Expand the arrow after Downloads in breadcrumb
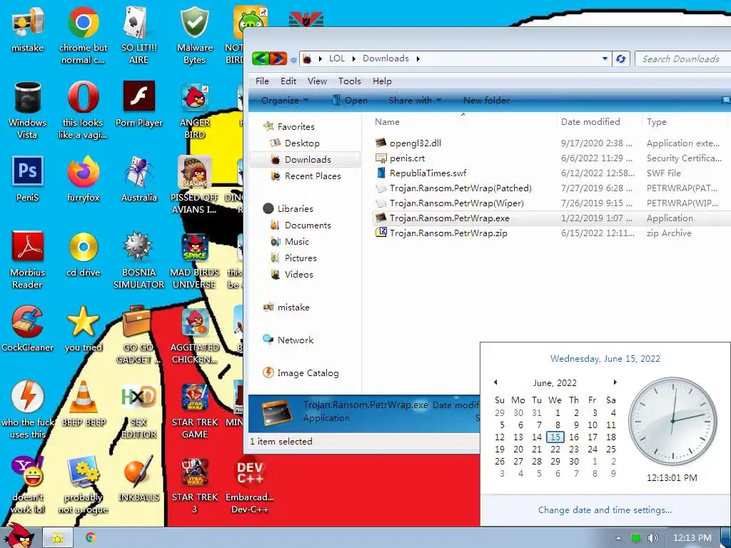This screenshot has width=731, height=548. point(418,59)
